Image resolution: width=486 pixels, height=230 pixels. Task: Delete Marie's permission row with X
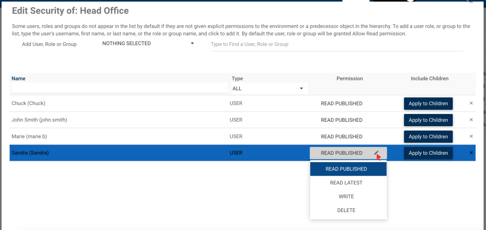pos(471,136)
